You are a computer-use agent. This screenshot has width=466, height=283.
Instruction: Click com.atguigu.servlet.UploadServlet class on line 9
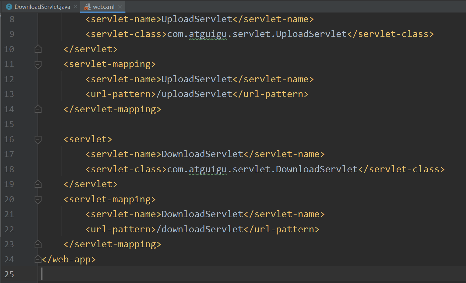[257, 34]
